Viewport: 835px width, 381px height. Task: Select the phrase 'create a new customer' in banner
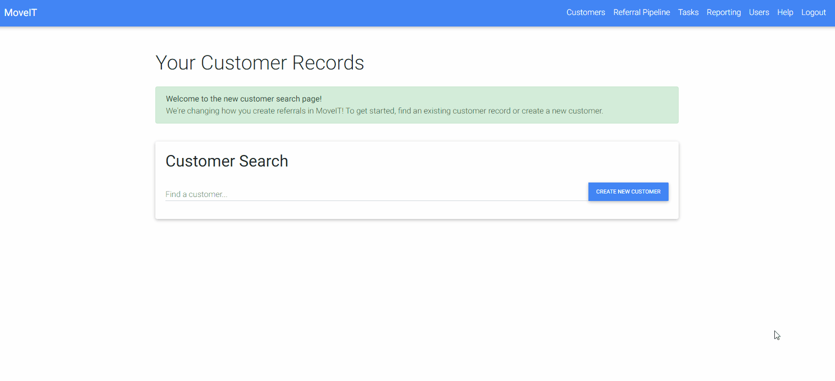tap(561, 111)
